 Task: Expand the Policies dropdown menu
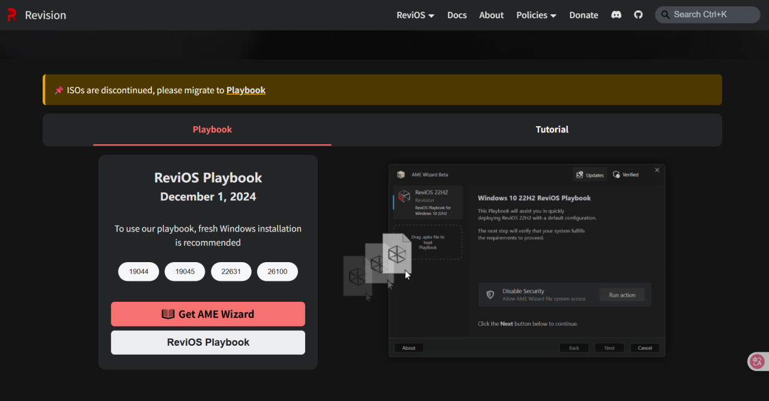(536, 15)
